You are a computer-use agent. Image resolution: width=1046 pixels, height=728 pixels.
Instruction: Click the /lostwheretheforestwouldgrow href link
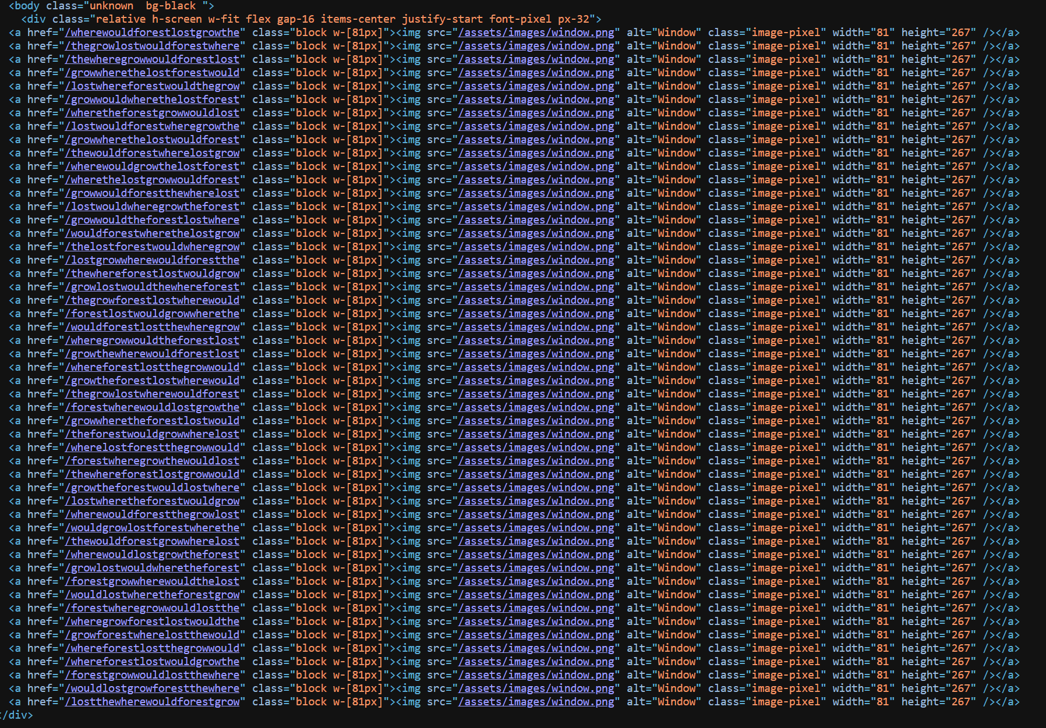152,501
